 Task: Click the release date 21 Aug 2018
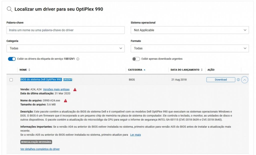(179, 79)
